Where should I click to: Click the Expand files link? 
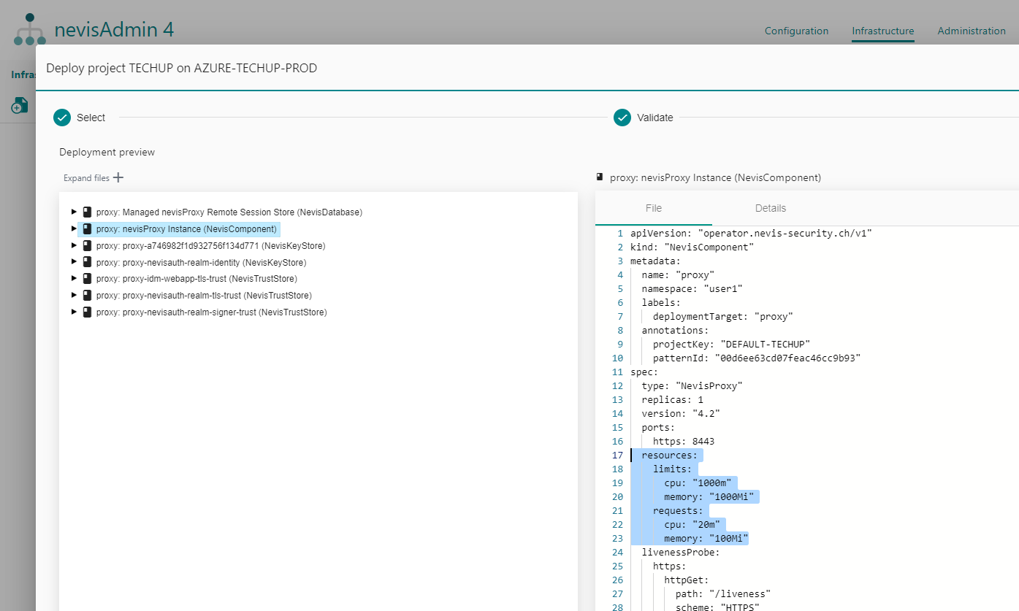(x=85, y=177)
